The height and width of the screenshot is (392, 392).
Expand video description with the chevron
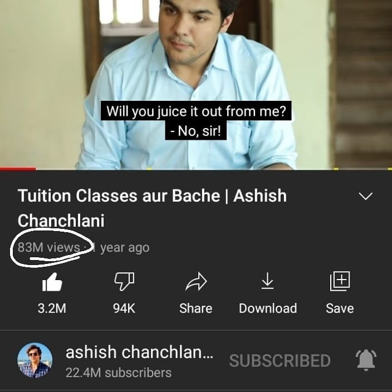click(366, 196)
